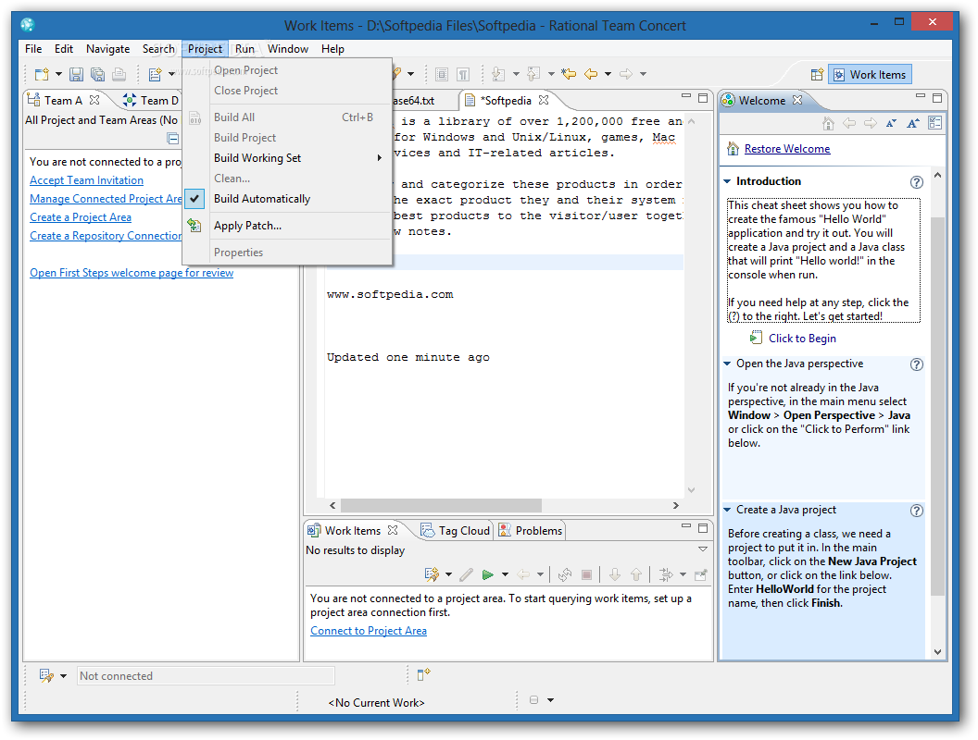
Task: Click the Click to Begin link
Action: coord(802,339)
